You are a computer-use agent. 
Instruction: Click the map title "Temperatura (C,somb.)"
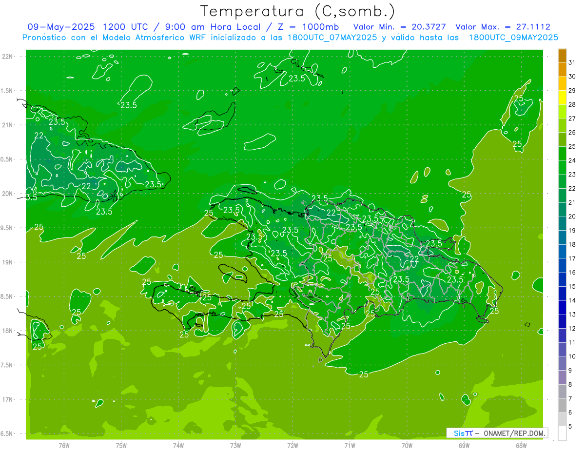[298, 12]
